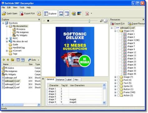
Task: Check the Font (4) folder checkbox
Action: click(x=119, y=80)
